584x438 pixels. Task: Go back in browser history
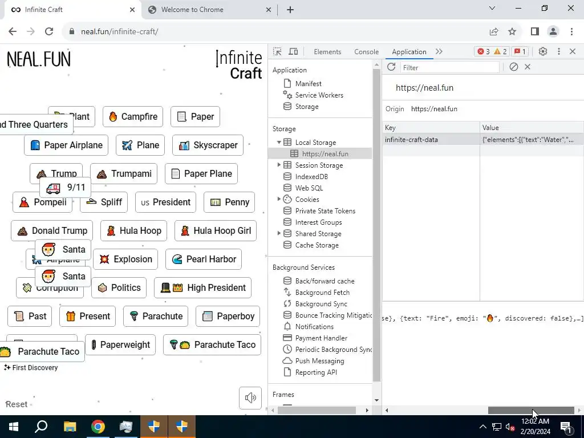point(13,31)
